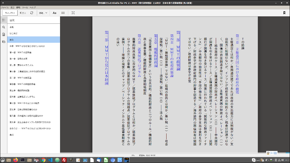Open LibreOffice Calc from the taskbar
Screen dimensions: 290x163
106,160
